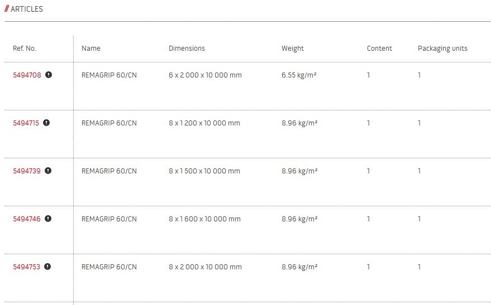Click the Weight column header

293,49
